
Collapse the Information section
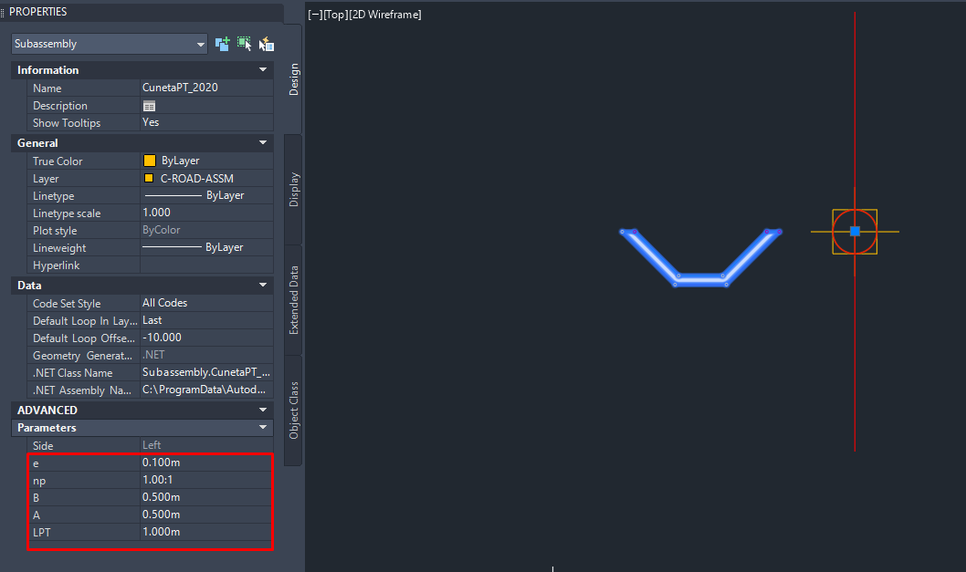tap(263, 69)
